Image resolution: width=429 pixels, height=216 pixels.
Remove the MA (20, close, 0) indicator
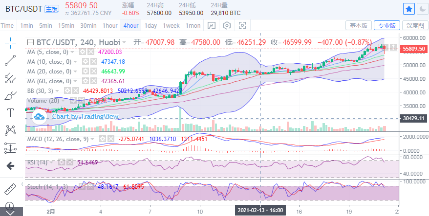94,72
